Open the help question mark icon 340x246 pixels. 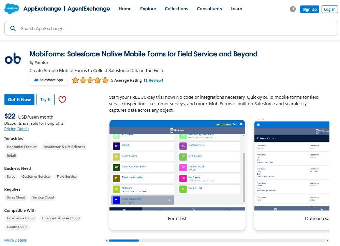coord(293,9)
